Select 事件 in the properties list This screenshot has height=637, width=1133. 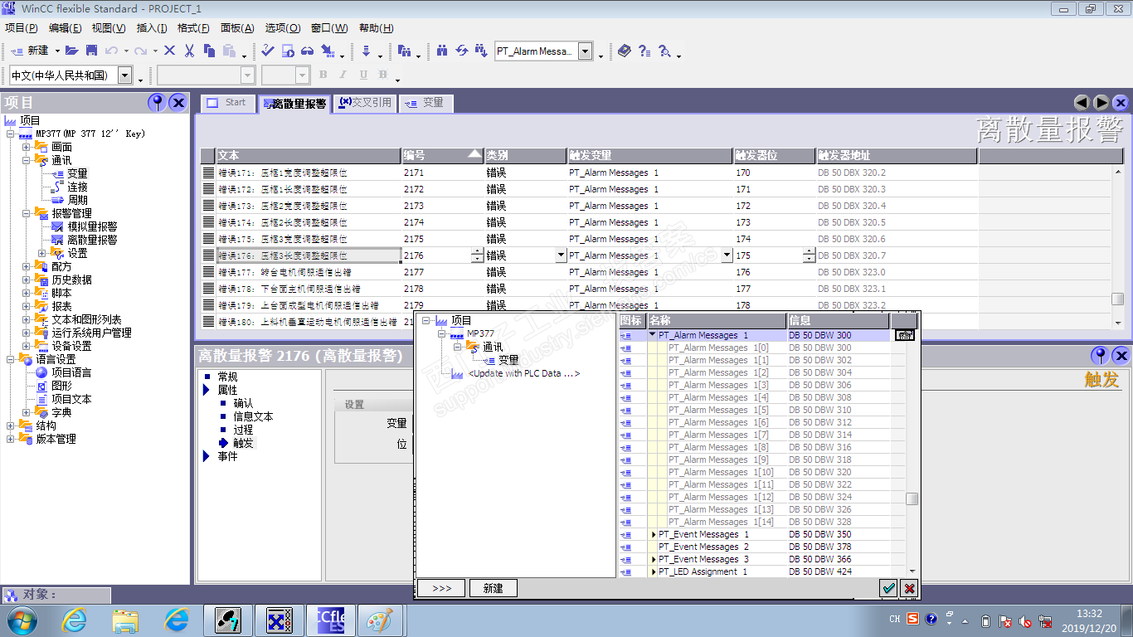point(227,456)
